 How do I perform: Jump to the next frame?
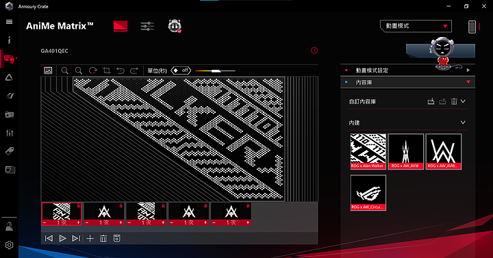76,239
